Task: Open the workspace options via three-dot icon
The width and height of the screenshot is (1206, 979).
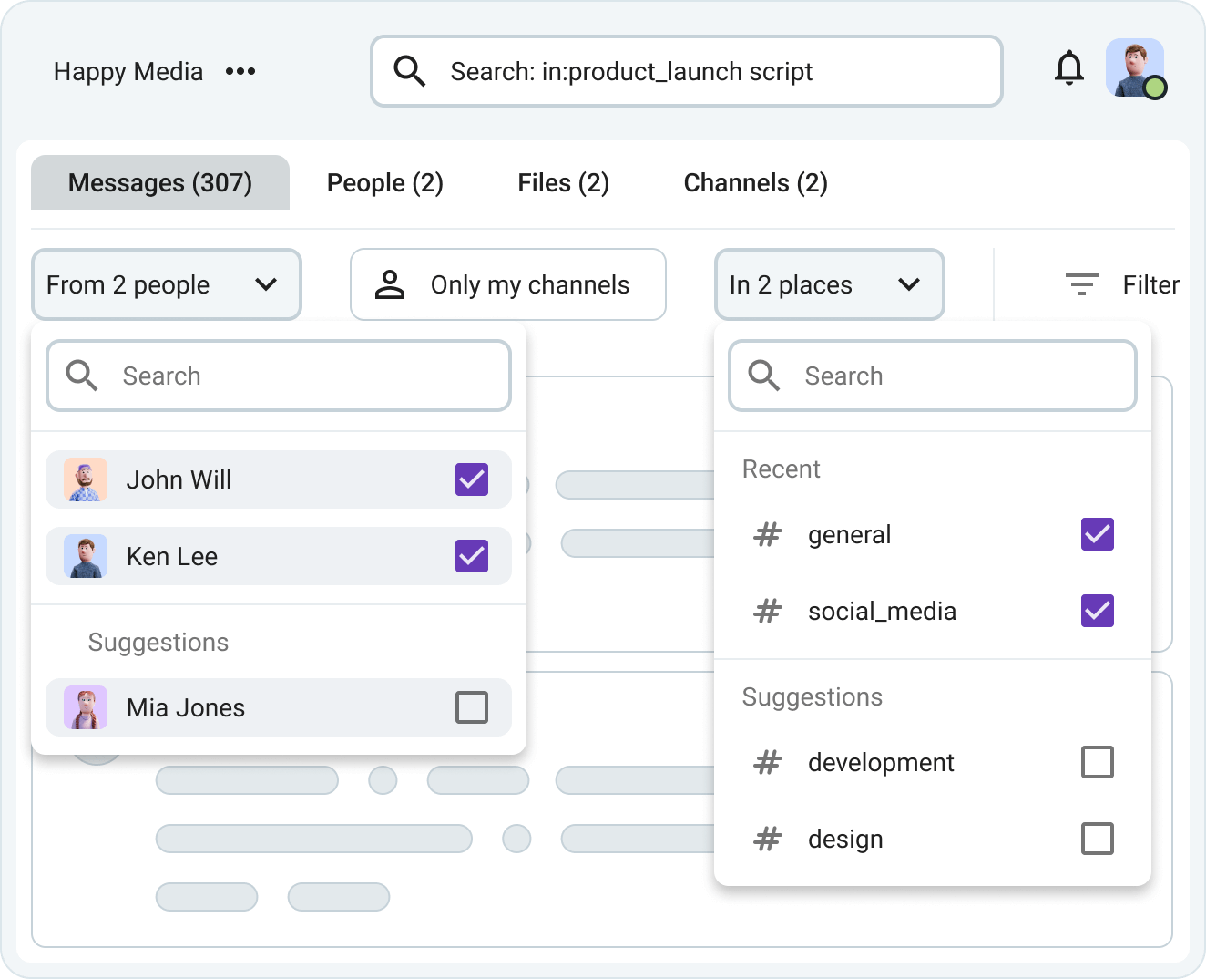Action: 240,71
